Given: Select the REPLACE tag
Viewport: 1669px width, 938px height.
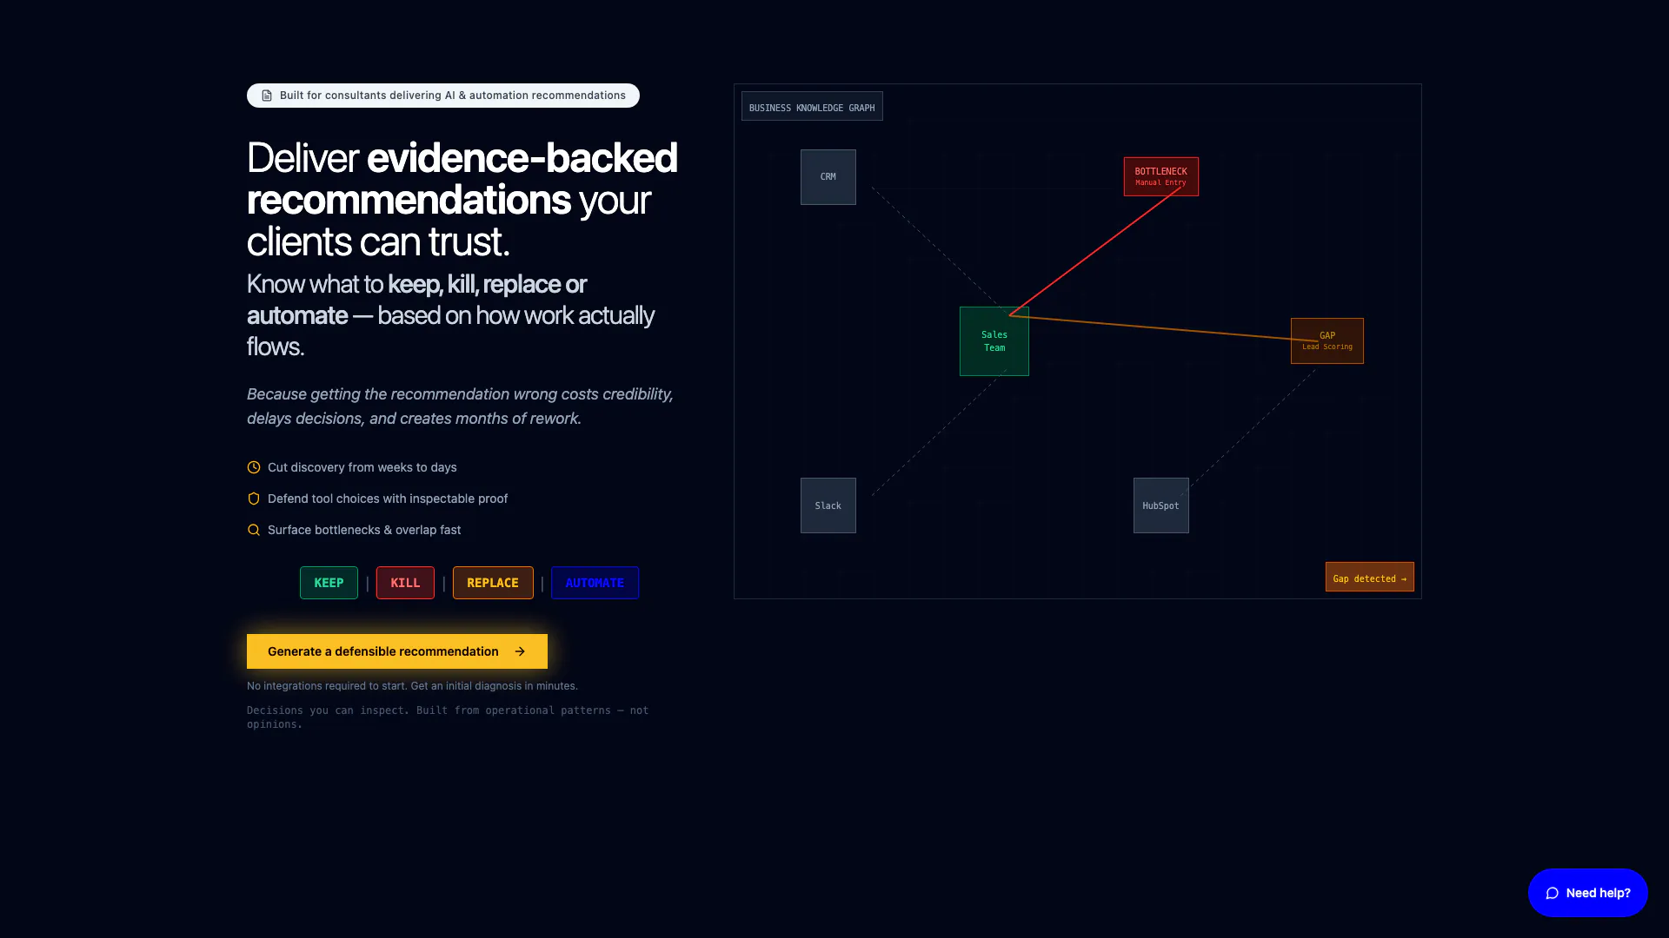Looking at the screenshot, I should click(492, 583).
